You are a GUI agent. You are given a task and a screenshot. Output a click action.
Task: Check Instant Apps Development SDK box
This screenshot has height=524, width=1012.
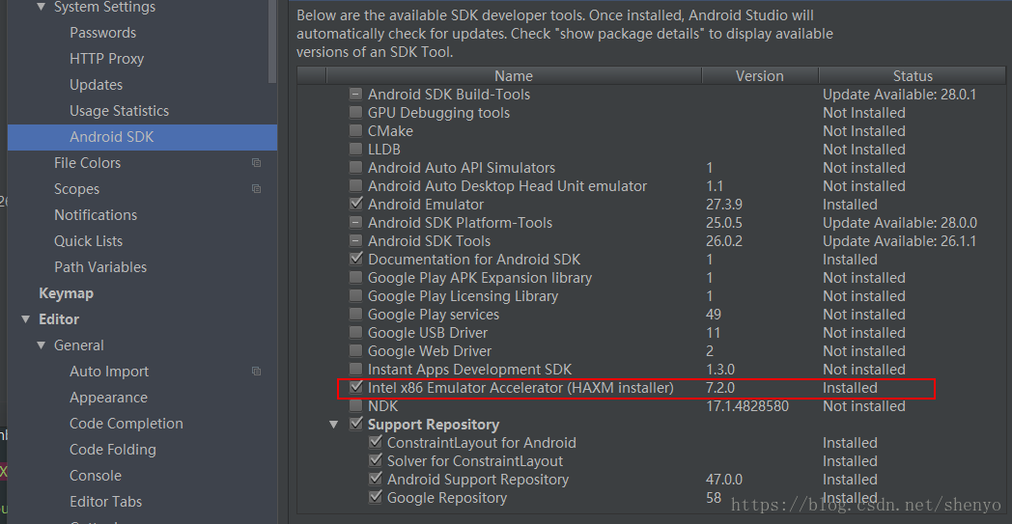click(355, 370)
